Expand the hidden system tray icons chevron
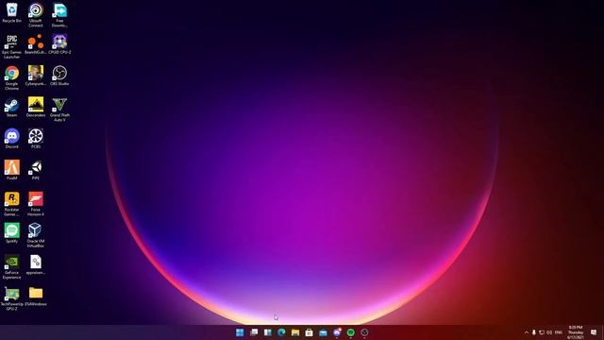Image resolution: width=604 pixels, height=340 pixels. pyautogui.click(x=527, y=332)
